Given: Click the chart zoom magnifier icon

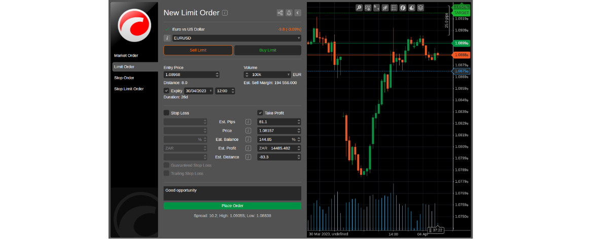Looking at the screenshot, I should pos(359,8).
